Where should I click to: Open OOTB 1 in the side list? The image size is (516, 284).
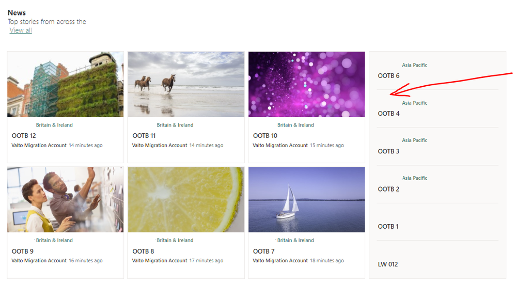pos(388,226)
